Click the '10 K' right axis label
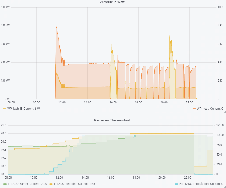Screen dimensions: 226x188 click(x=220, y=7)
